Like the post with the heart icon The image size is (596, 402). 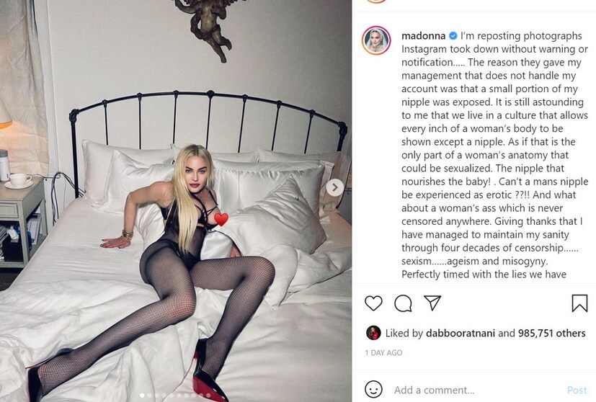pos(373,303)
